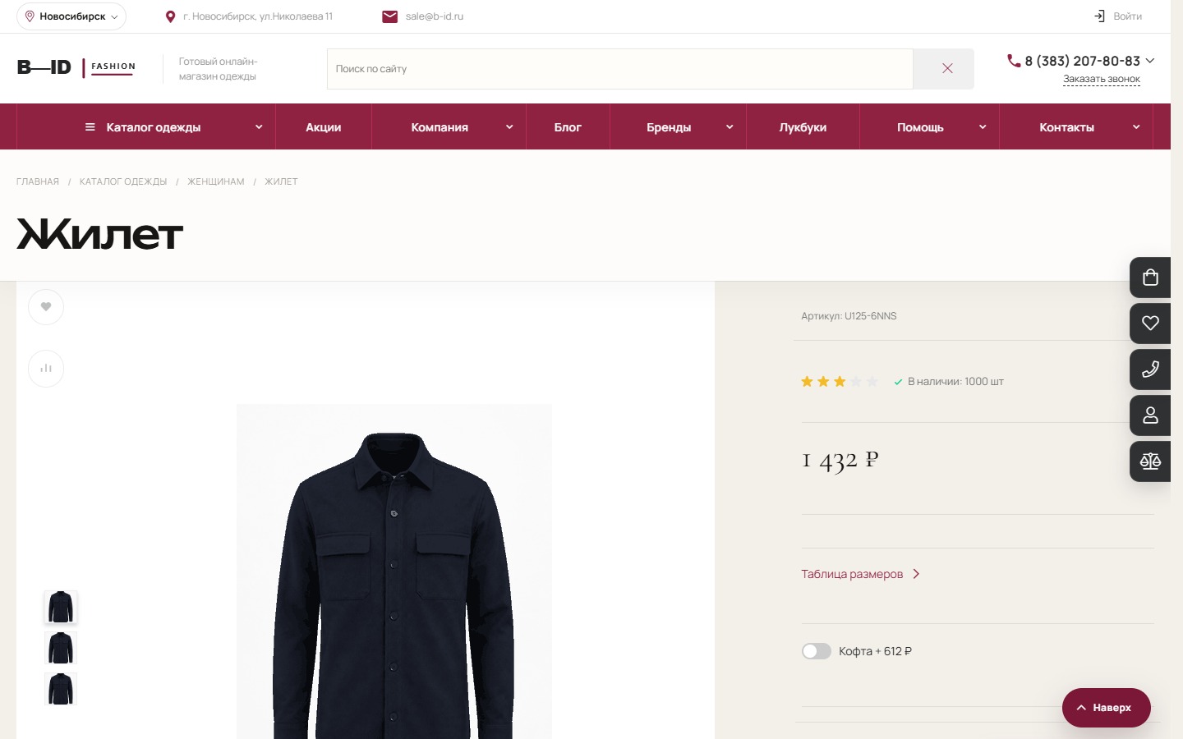Select the third product thumbnail
The image size is (1183, 739).
click(61, 689)
